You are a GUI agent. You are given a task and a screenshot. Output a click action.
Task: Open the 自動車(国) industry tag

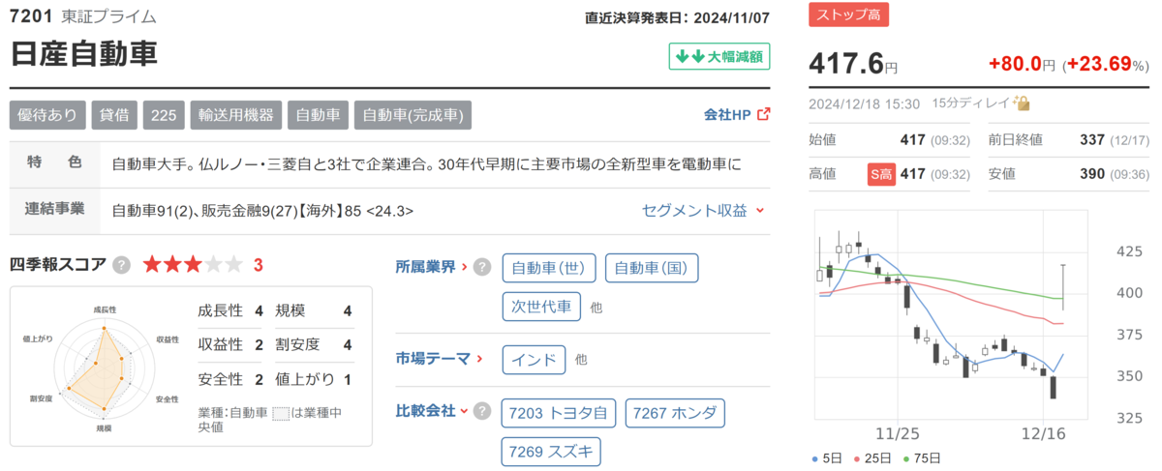click(652, 268)
